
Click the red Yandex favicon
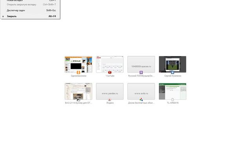110,99
